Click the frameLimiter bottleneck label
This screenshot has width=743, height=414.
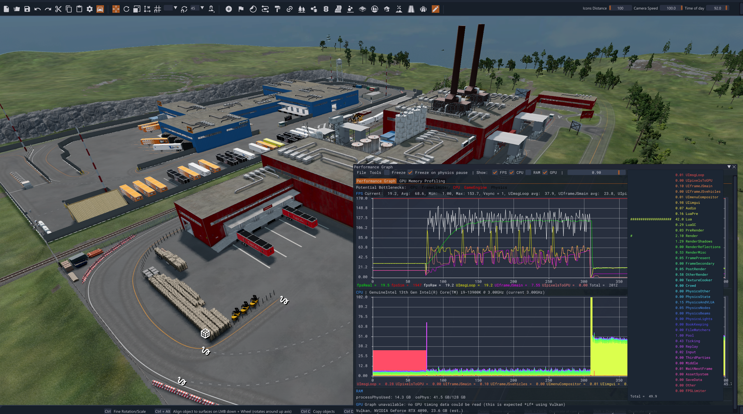click(435, 187)
